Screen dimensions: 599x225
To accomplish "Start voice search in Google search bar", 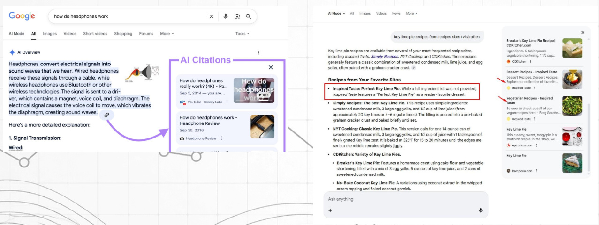I will pyautogui.click(x=226, y=16).
